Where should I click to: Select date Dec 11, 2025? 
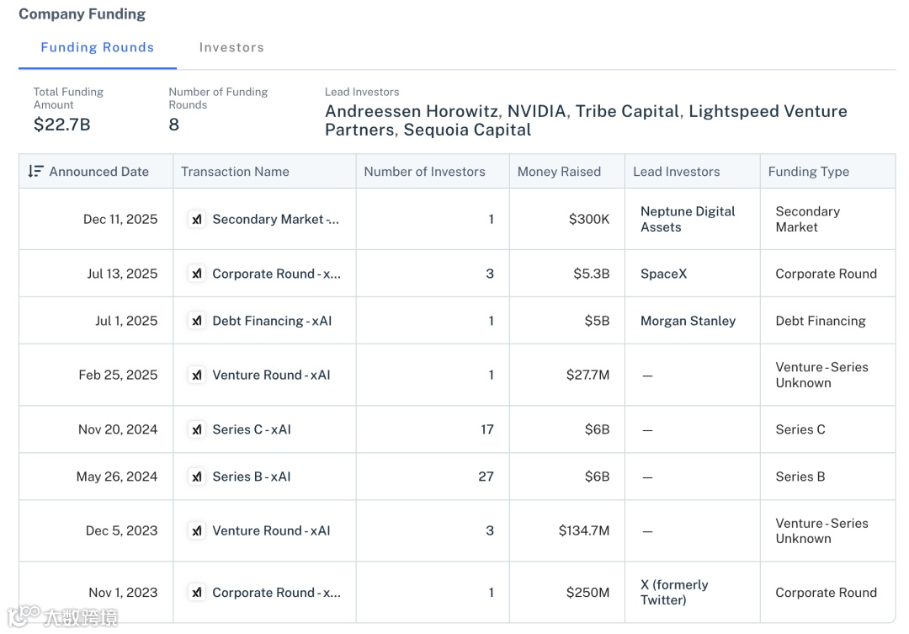tap(120, 219)
